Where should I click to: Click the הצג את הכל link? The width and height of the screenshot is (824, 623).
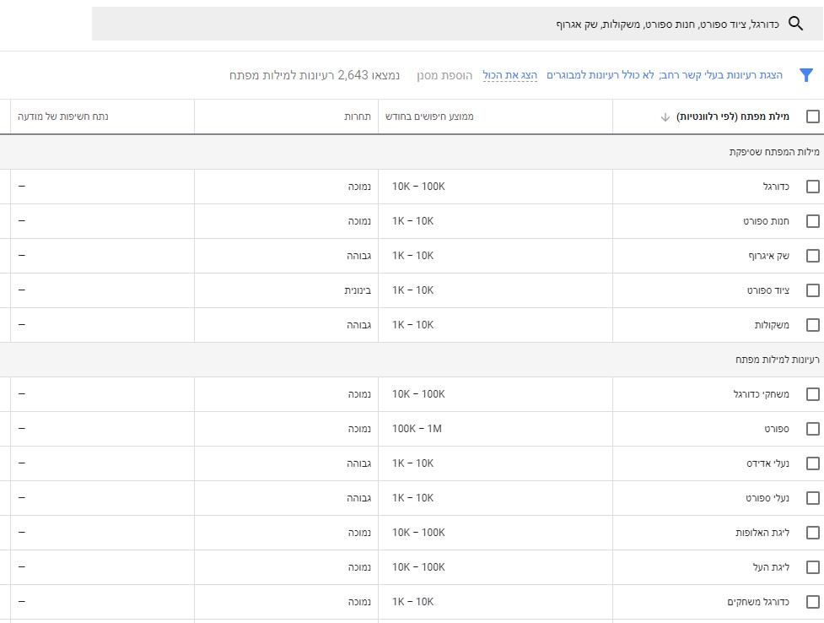(x=509, y=75)
